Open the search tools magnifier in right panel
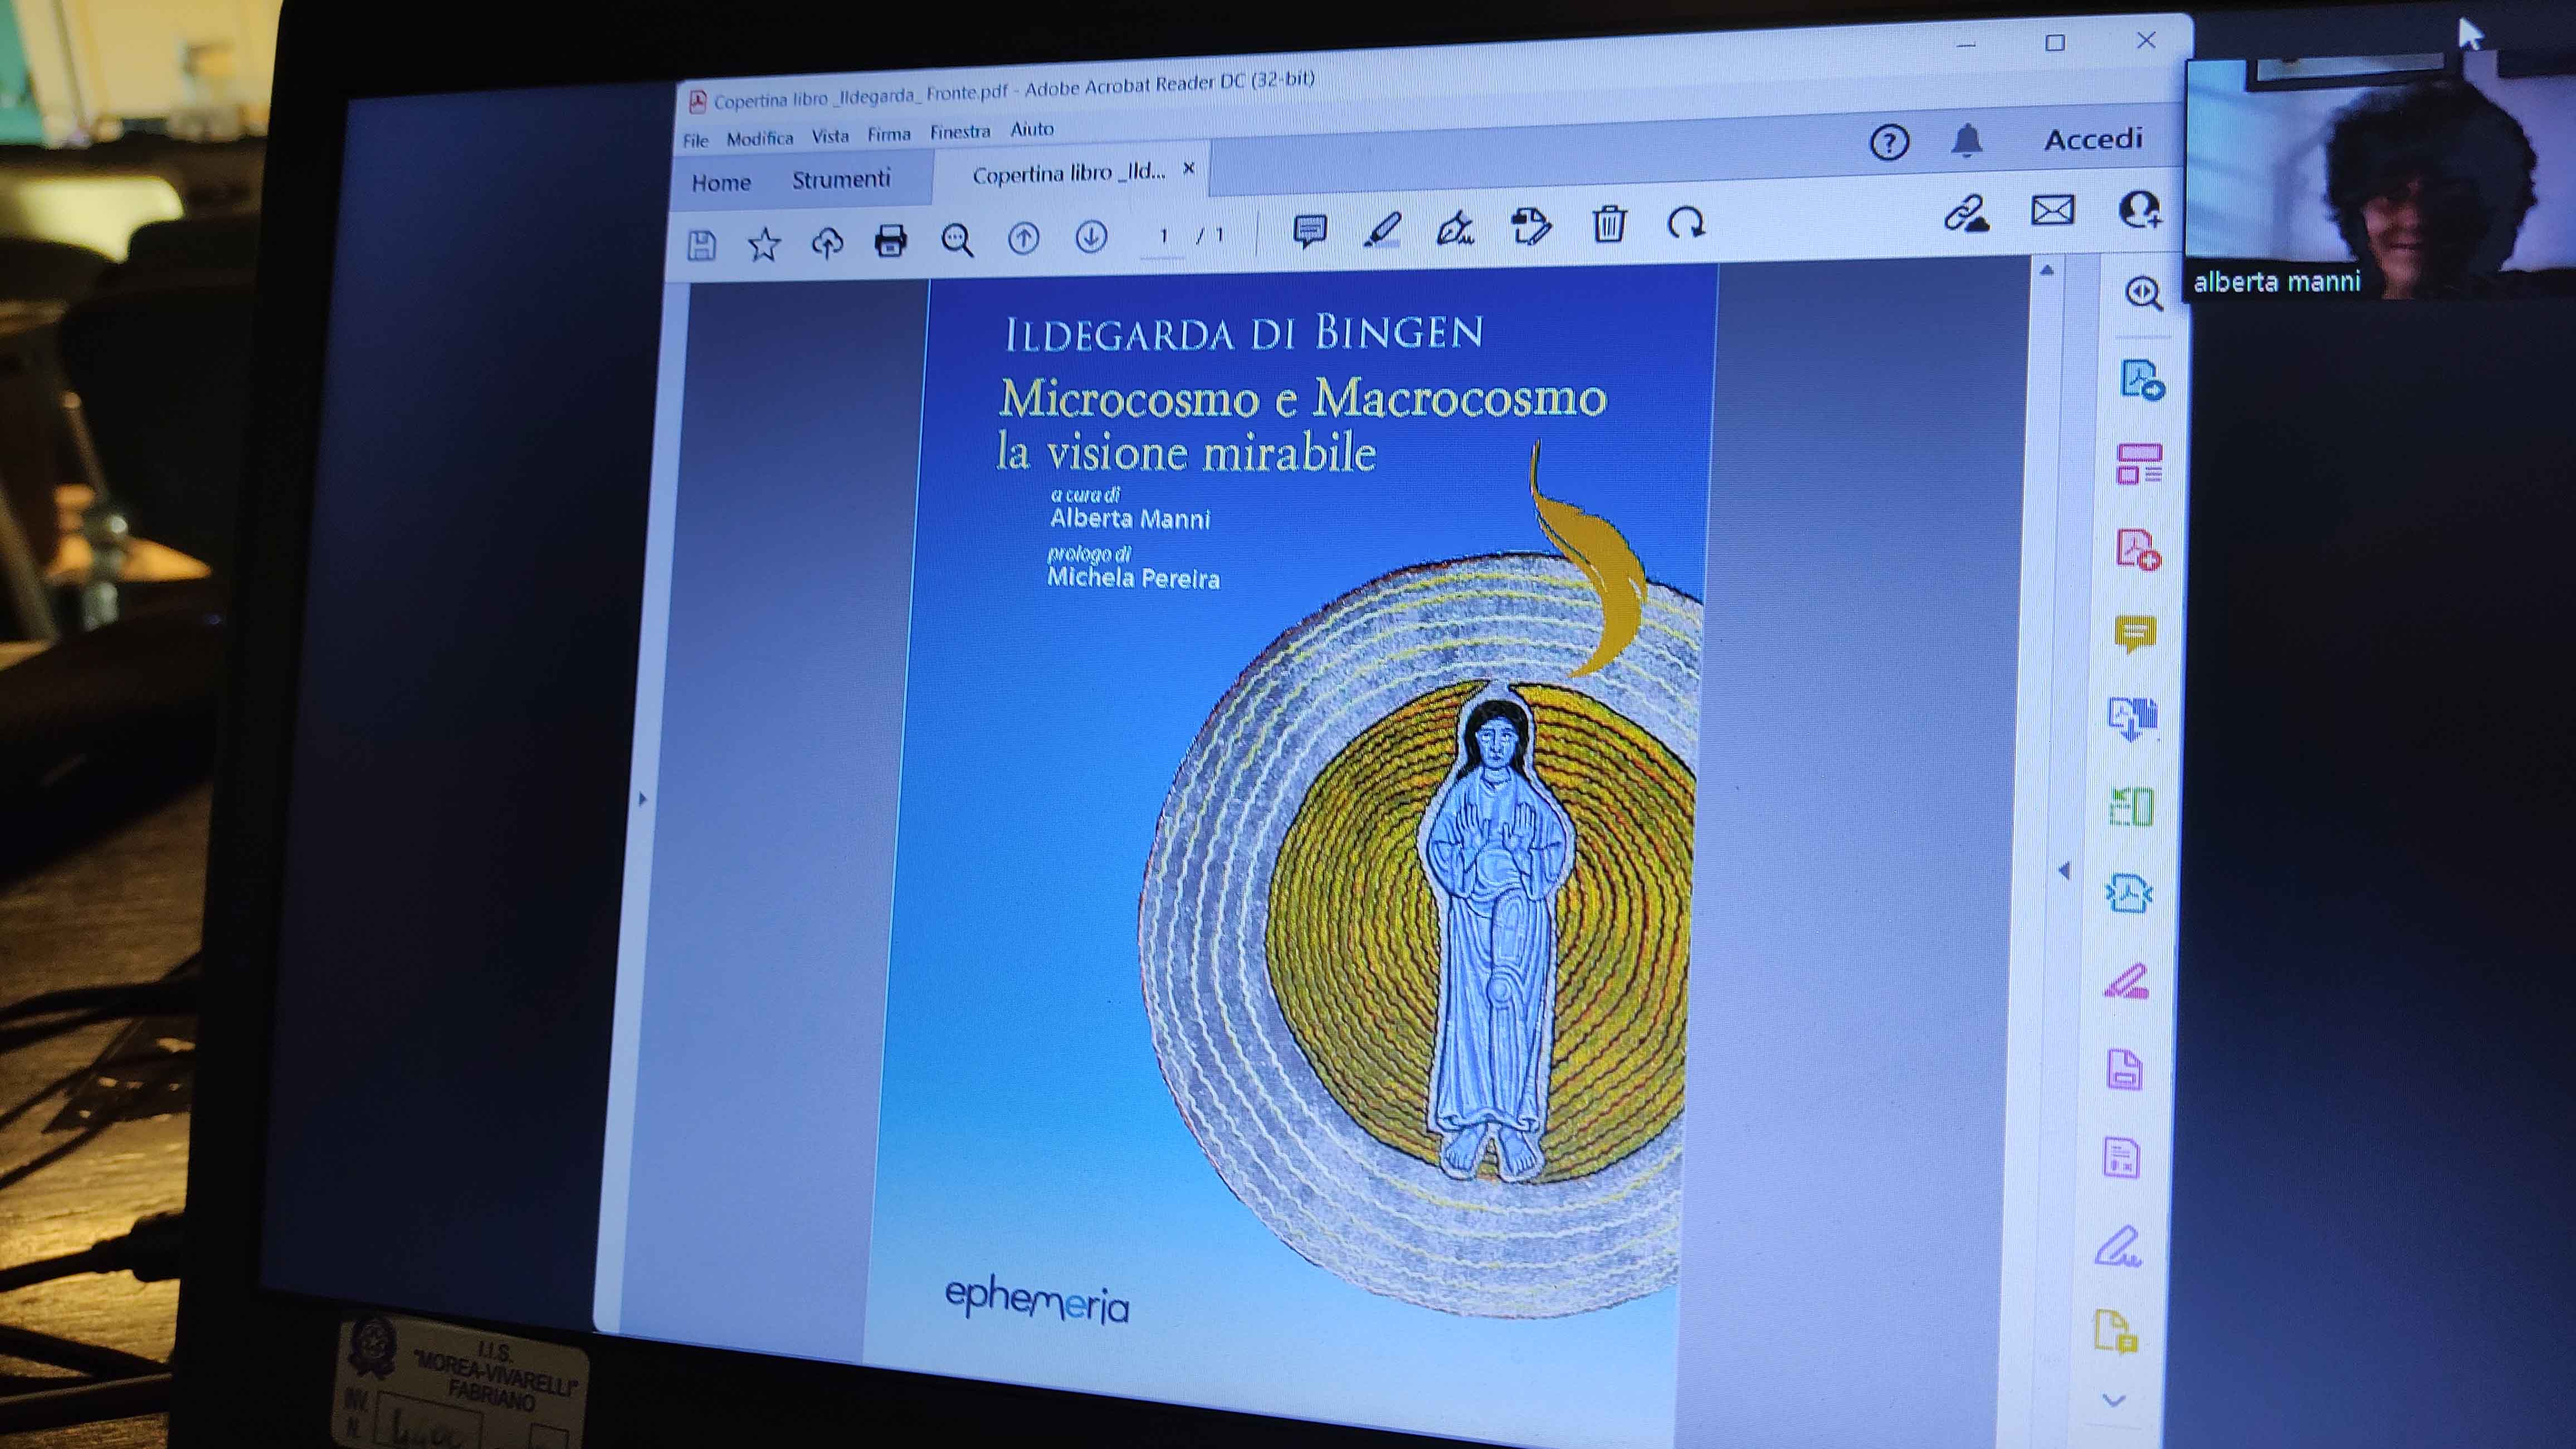The width and height of the screenshot is (2576, 1449). (x=2143, y=293)
